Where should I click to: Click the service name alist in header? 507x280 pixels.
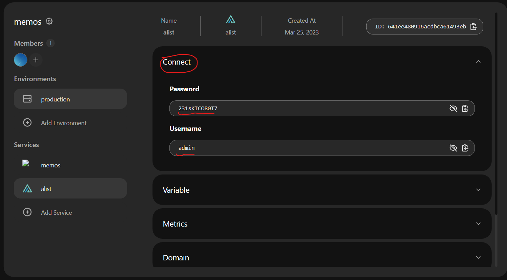(x=169, y=32)
